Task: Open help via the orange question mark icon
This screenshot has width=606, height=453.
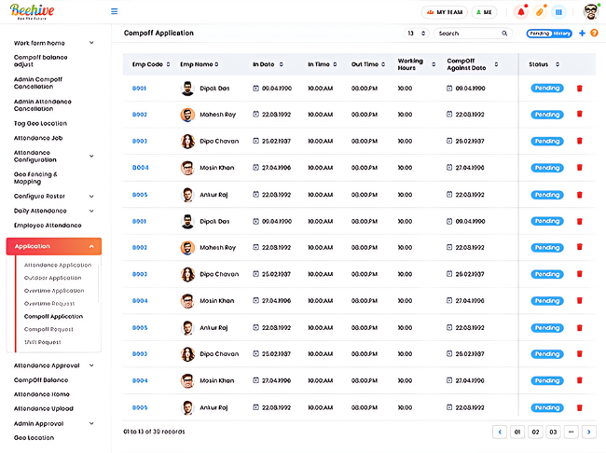Action: pyautogui.click(x=594, y=34)
